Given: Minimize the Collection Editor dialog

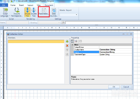Looking at the screenshot, I should coord(123,34).
